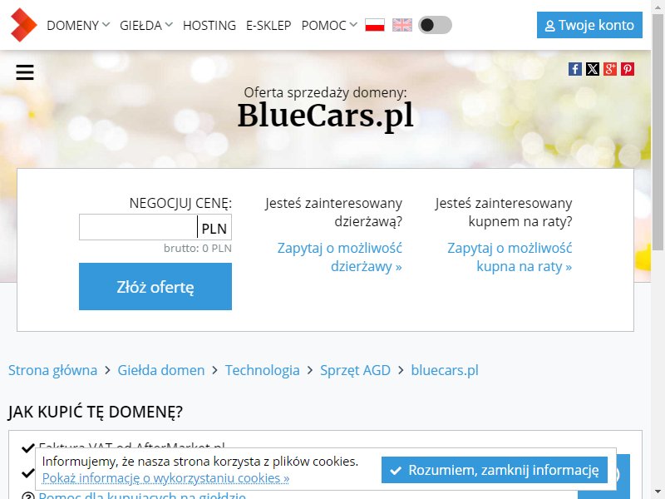665x499 pixels.
Task: Toggle the dark mode switch
Action: (435, 25)
